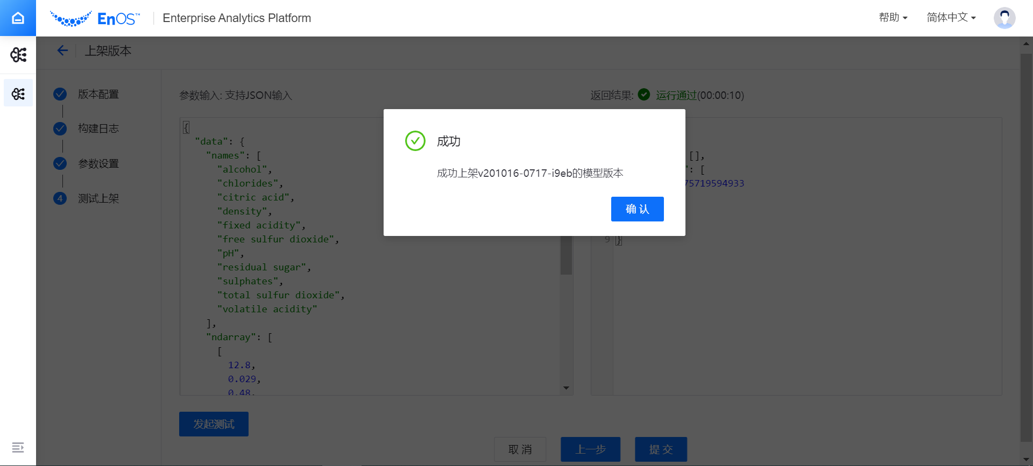1033x466 pixels.
Task: Click the step check icon for 版本配置
Action: tap(60, 94)
